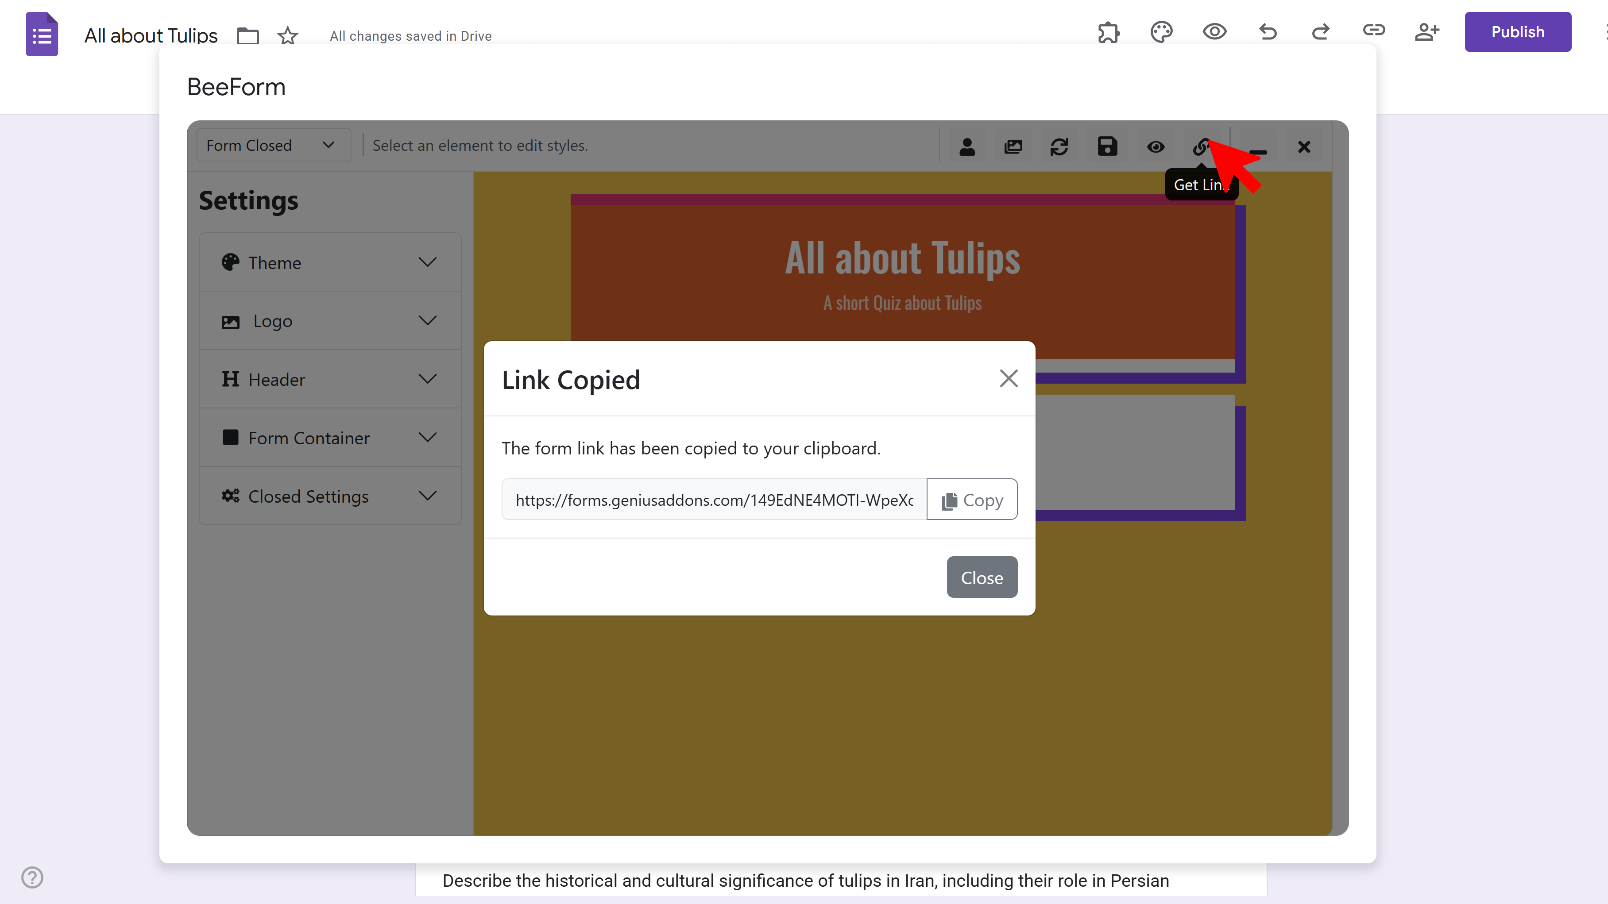
Task: Expand the Theme settings section
Action: click(329, 262)
